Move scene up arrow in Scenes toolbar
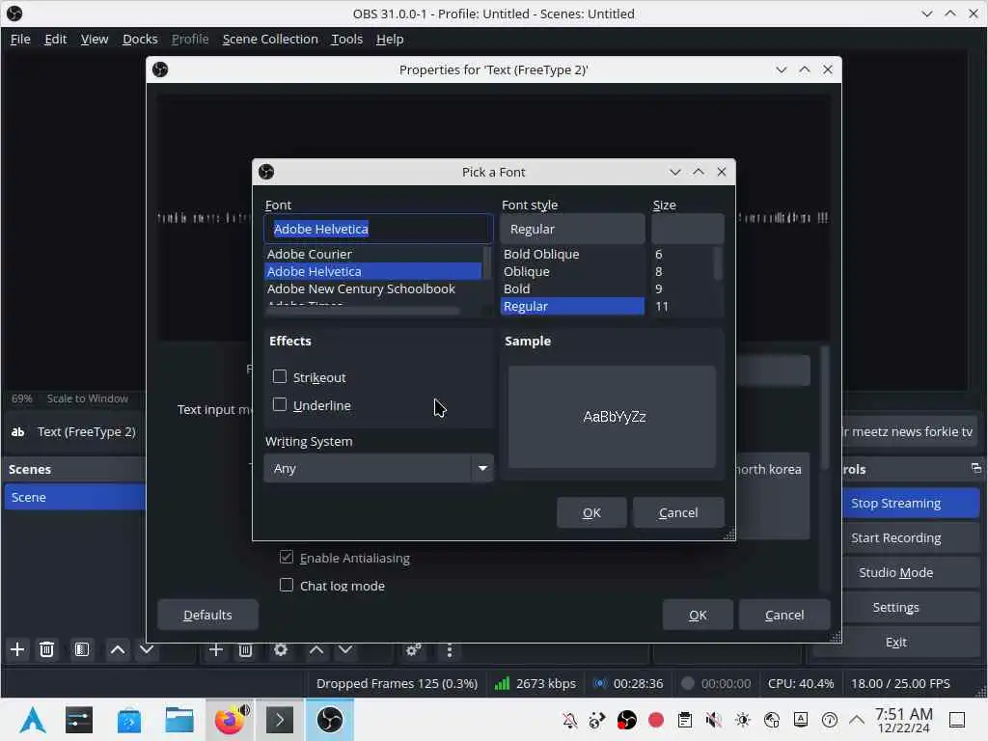Image resolution: width=988 pixels, height=741 pixels. pos(117,649)
